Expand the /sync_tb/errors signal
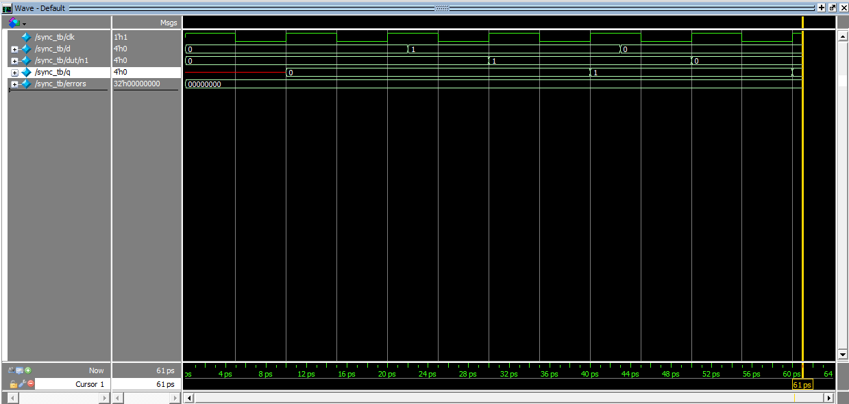 point(14,84)
